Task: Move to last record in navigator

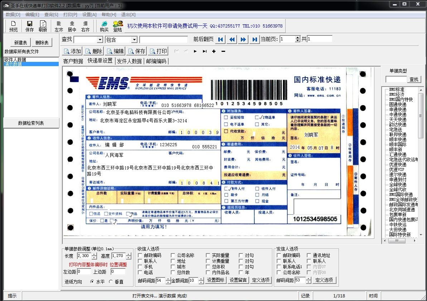Action: (x=204, y=51)
